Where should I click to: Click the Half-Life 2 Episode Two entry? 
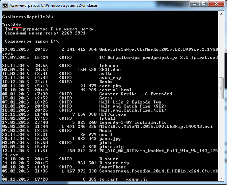point(130,102)
